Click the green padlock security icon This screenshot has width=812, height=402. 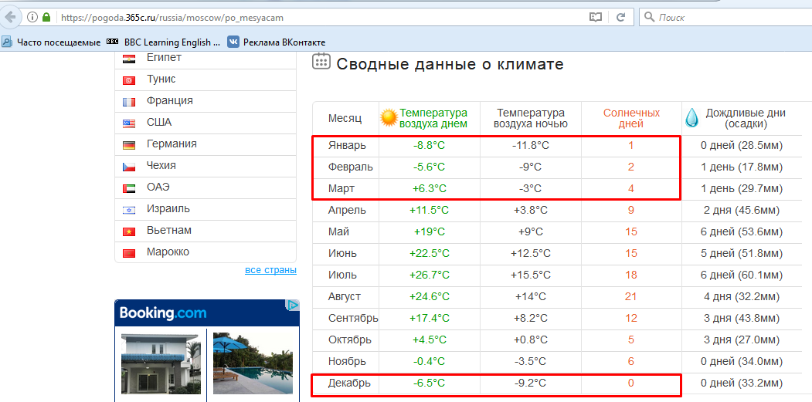click(x=46, y=17)
